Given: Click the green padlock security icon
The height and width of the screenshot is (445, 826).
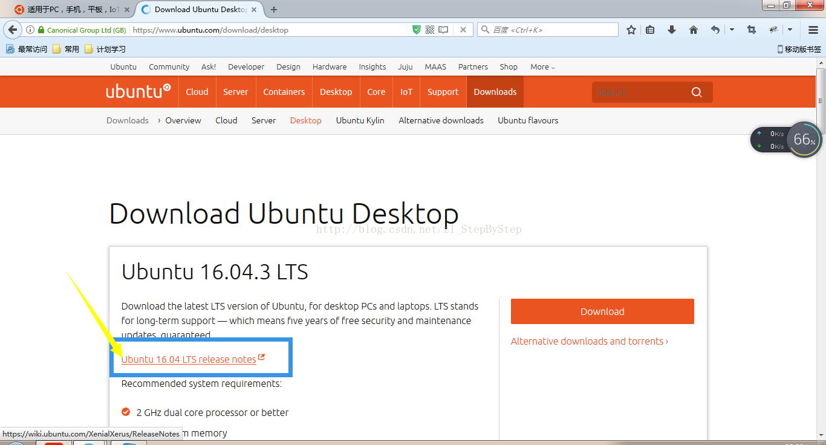Looking at the screenshot, I should tap(41, 30).
